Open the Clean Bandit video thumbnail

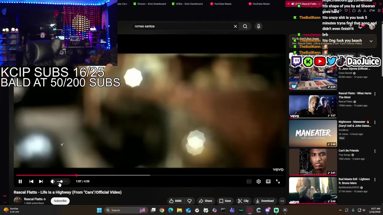[313, 77]
